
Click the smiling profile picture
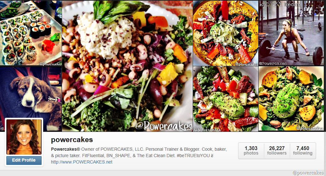[x=24, y=137]
